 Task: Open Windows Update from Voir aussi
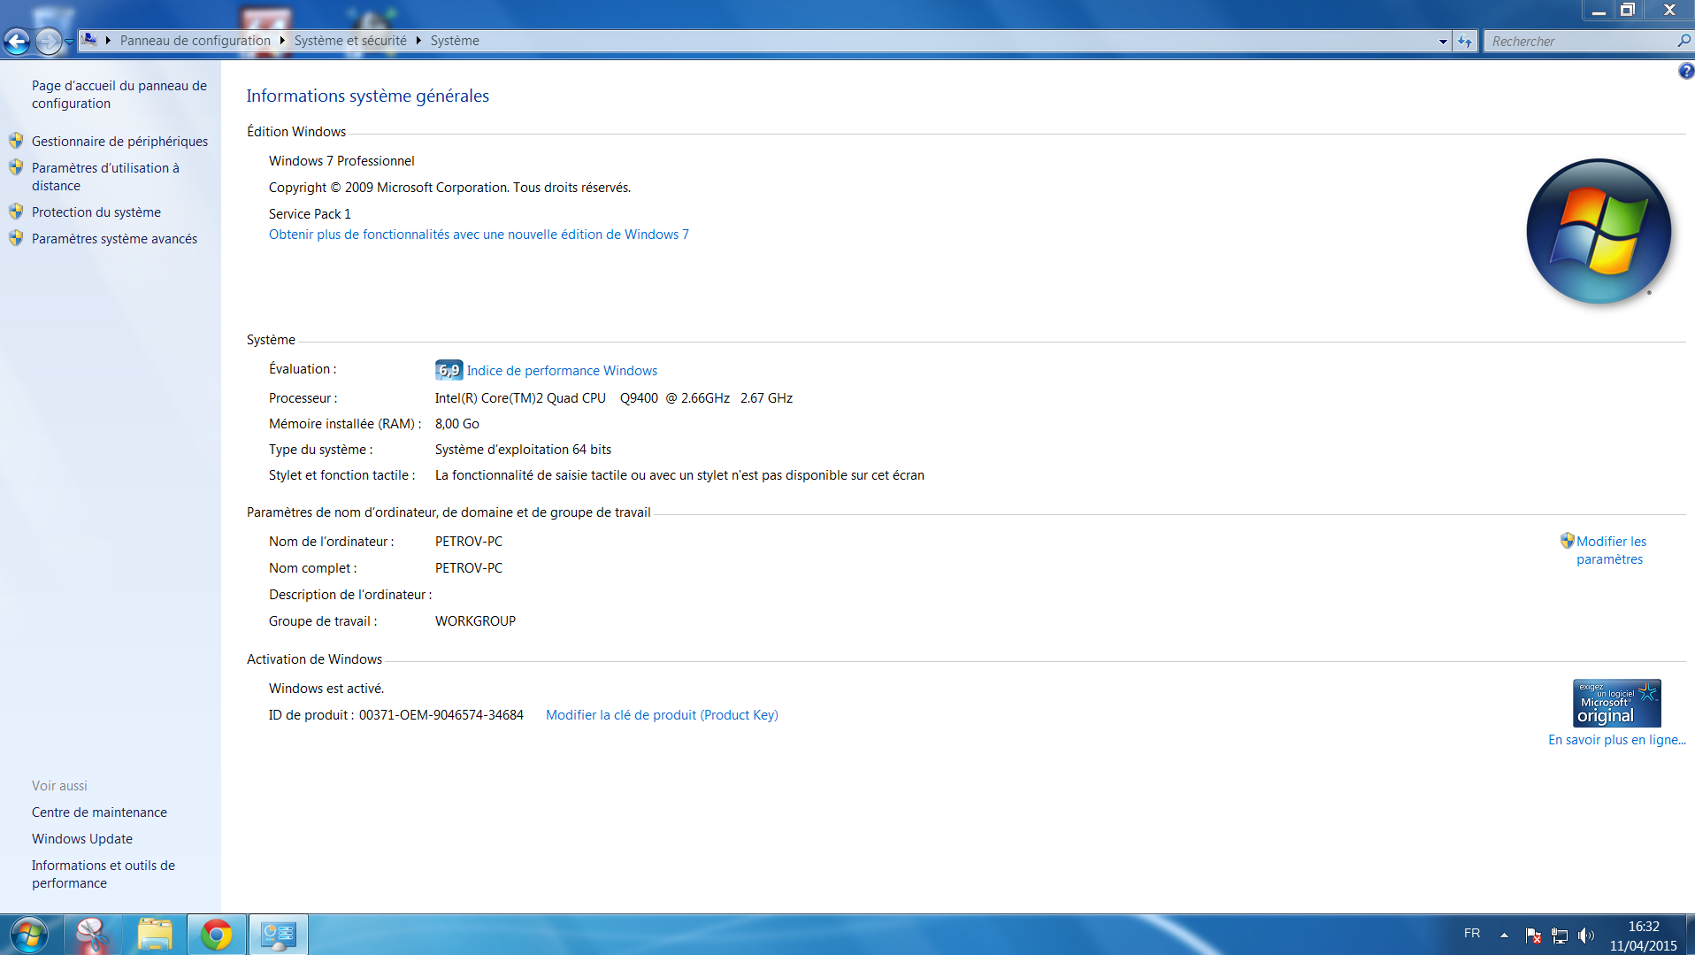[82, 839]
